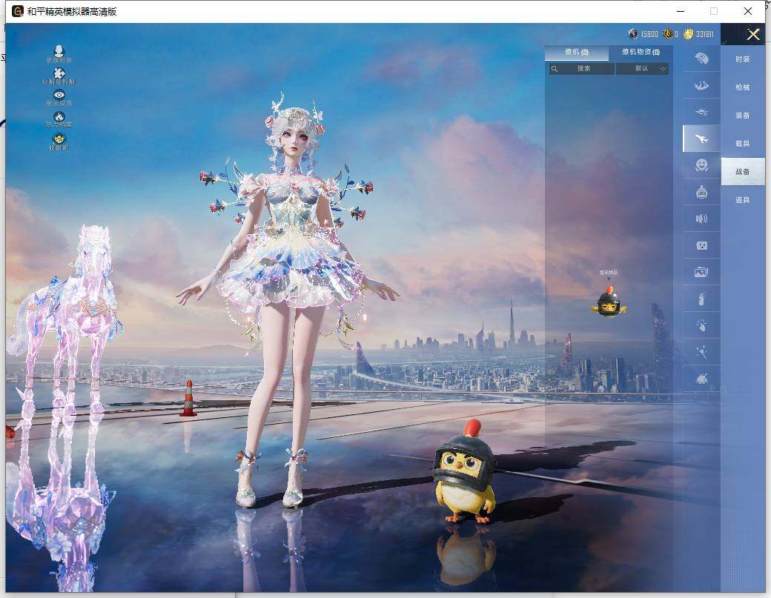Open the tap gesture effect category
This screenshot has width=771, height=598.
[701, 325]
